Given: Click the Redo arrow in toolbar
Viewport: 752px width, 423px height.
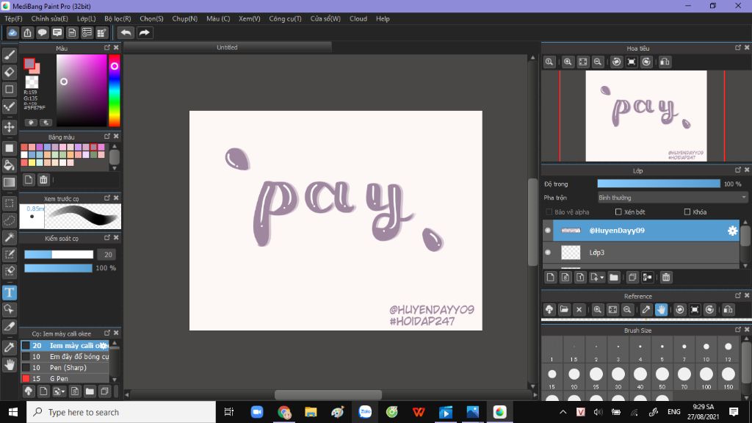Looking at the screenshot, I should [145, 32].
